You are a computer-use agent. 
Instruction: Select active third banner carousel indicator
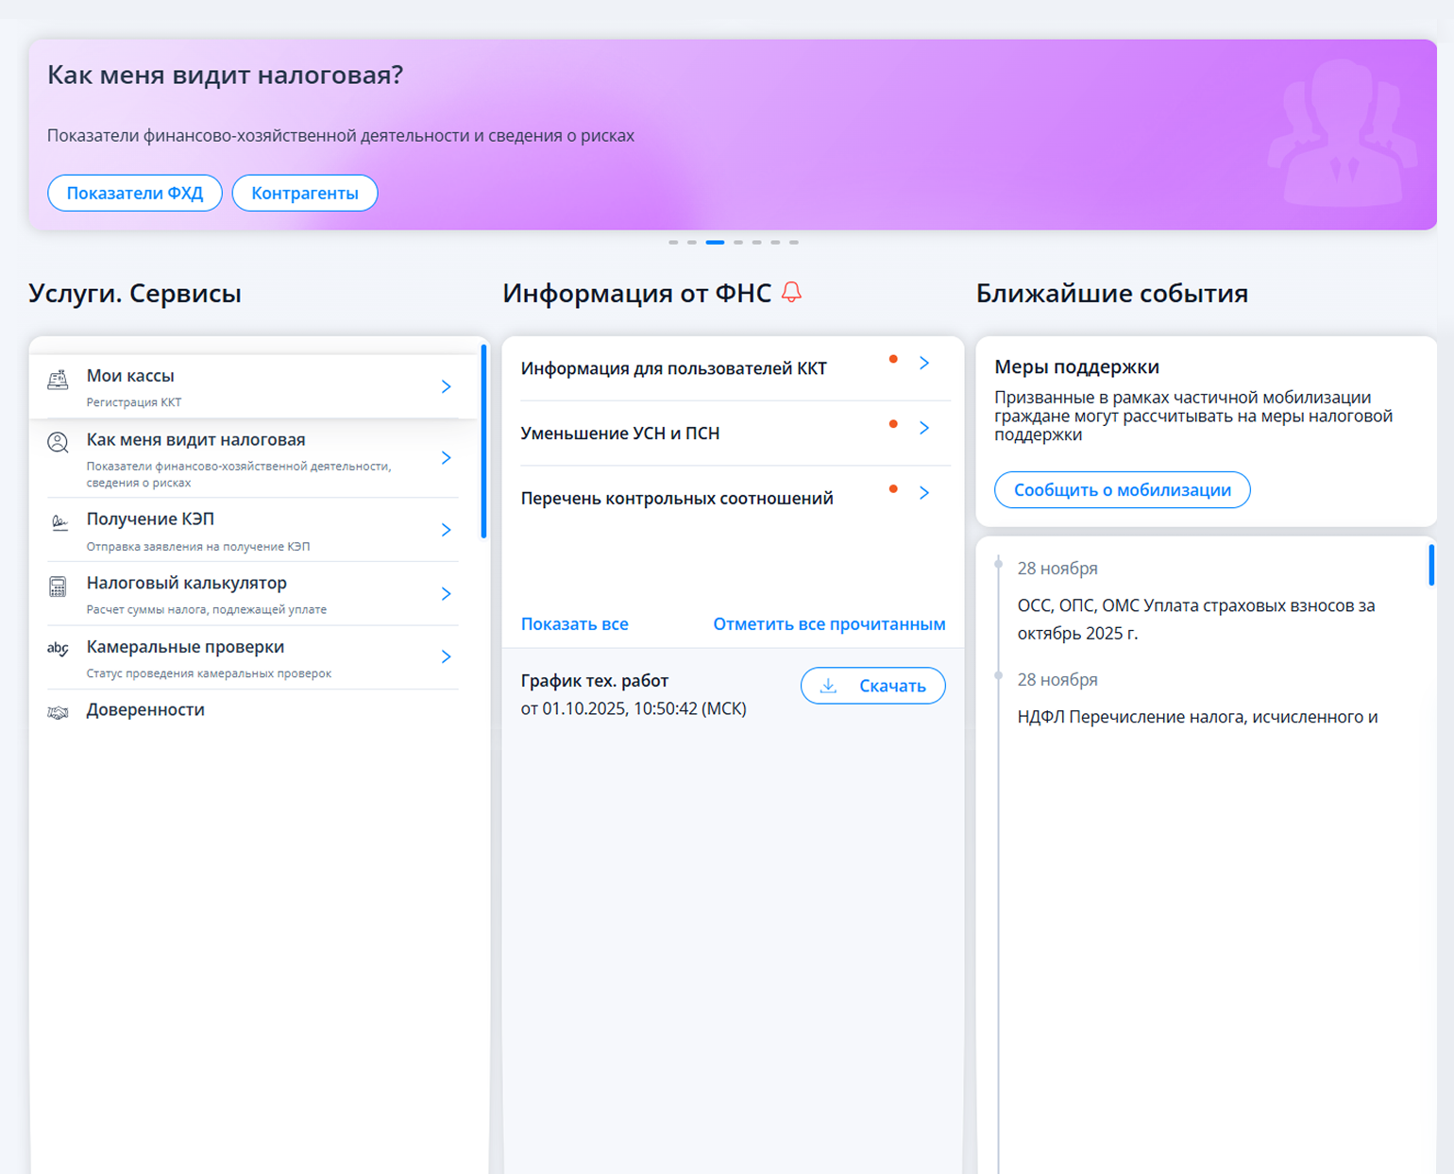(x=716, y=243)
